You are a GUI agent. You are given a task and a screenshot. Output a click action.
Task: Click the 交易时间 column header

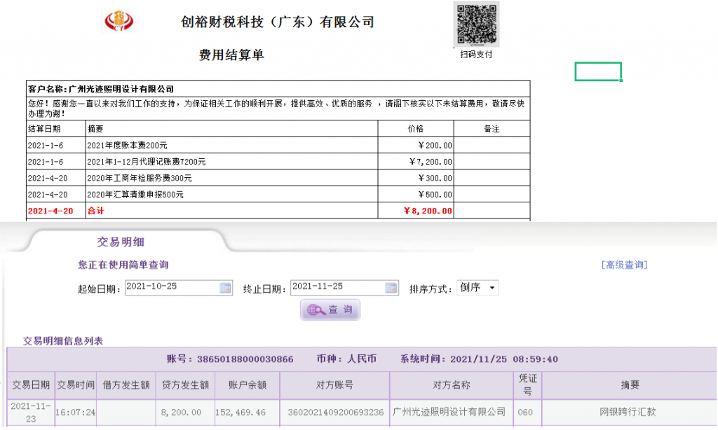pyautogui.click(x=76, y=385)
